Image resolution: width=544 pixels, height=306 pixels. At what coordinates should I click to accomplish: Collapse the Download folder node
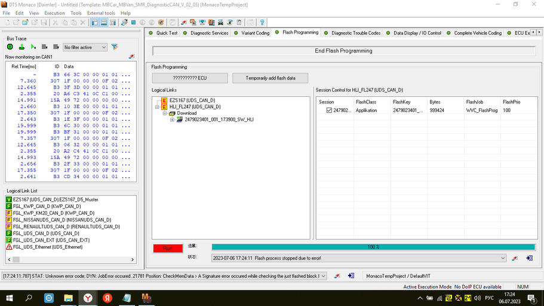pos(165,113)
